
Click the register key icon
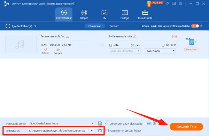pyautogui.click(x=167, y=3)
